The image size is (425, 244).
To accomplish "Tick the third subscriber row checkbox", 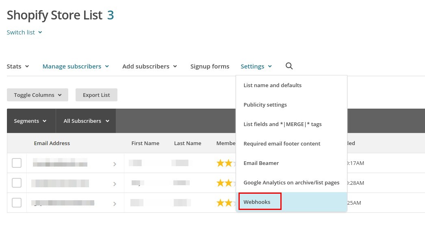I will click(17, 203).
